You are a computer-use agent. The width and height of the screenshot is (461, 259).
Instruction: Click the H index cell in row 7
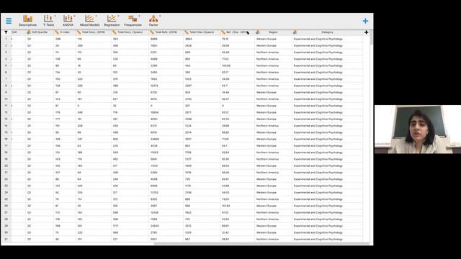(65, 79)
